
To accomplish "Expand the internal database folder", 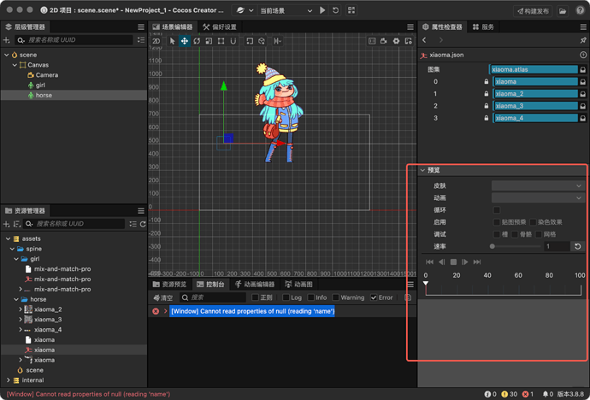I will pyautogui.click(x=8, y=380).
